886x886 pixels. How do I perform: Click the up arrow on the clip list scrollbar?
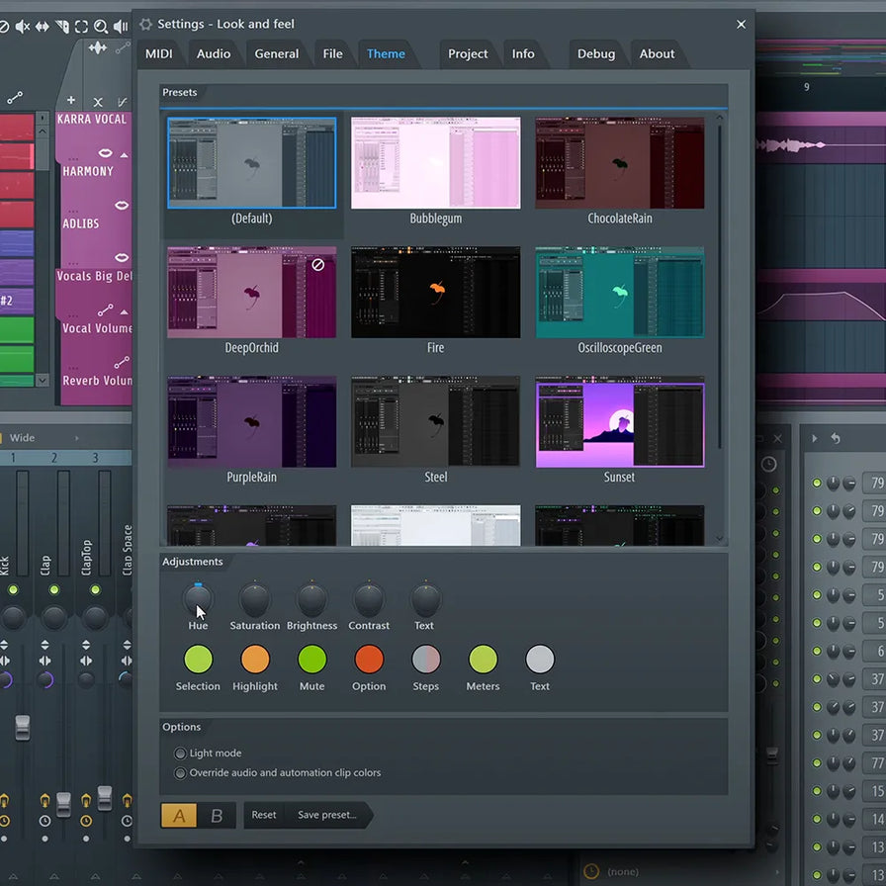[x=43, y=131]
